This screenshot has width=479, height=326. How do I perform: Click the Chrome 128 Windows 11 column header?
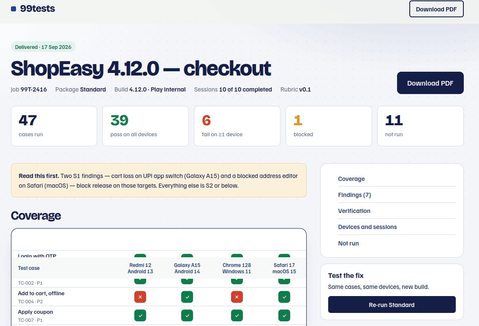[x=237, y=268]
